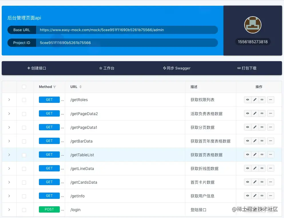The image size is (284, 218).
Task: Expand the /getCardsData row details
Action: point(9,182)
